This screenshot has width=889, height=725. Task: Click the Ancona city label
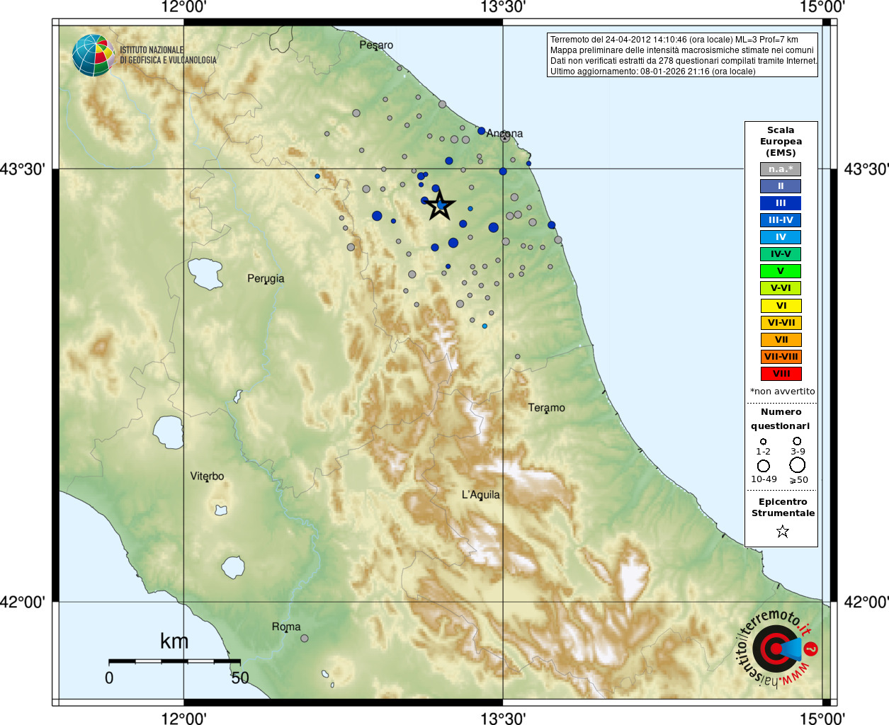click(504, 133)
